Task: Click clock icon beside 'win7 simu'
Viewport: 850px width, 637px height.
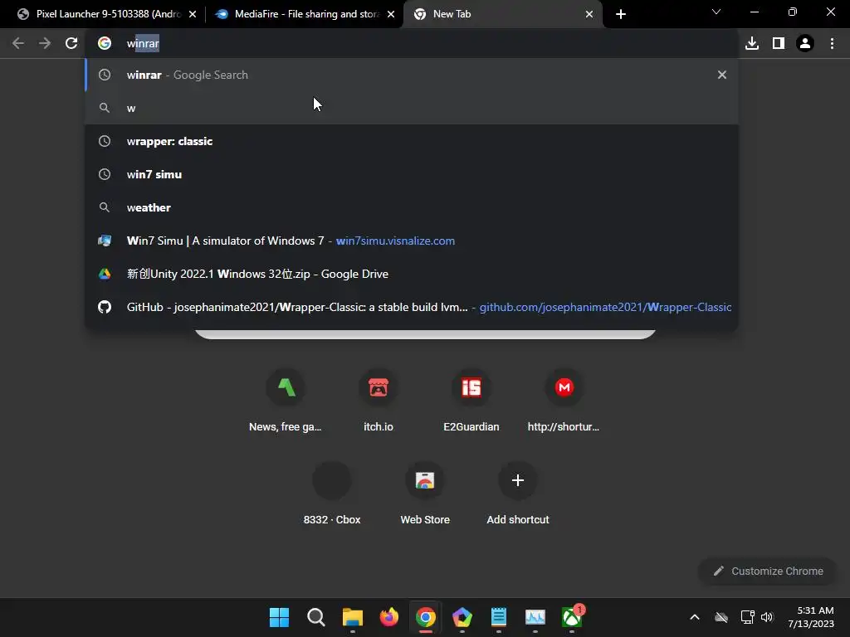Action: point(105,174)
